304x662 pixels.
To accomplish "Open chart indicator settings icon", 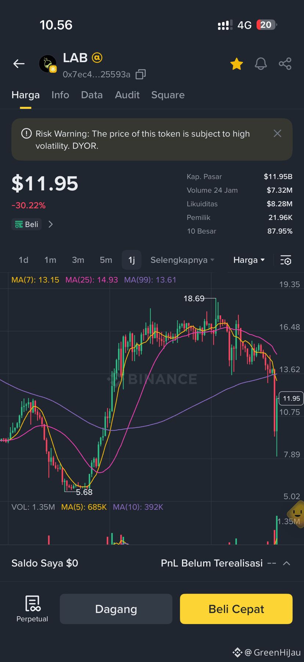I will tap(286, 260).
